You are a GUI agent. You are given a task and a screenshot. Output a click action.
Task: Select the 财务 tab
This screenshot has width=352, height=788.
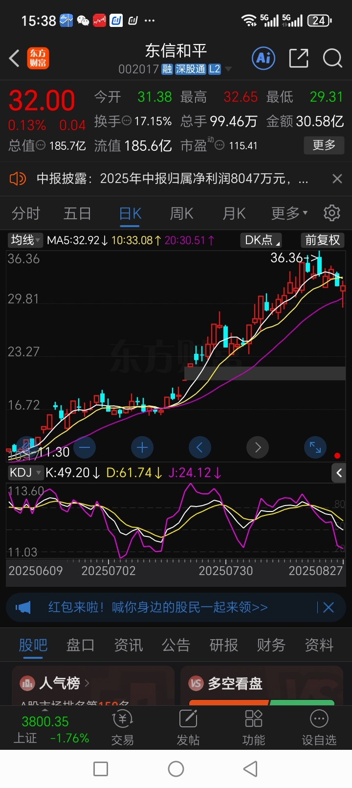click(271, 645)
